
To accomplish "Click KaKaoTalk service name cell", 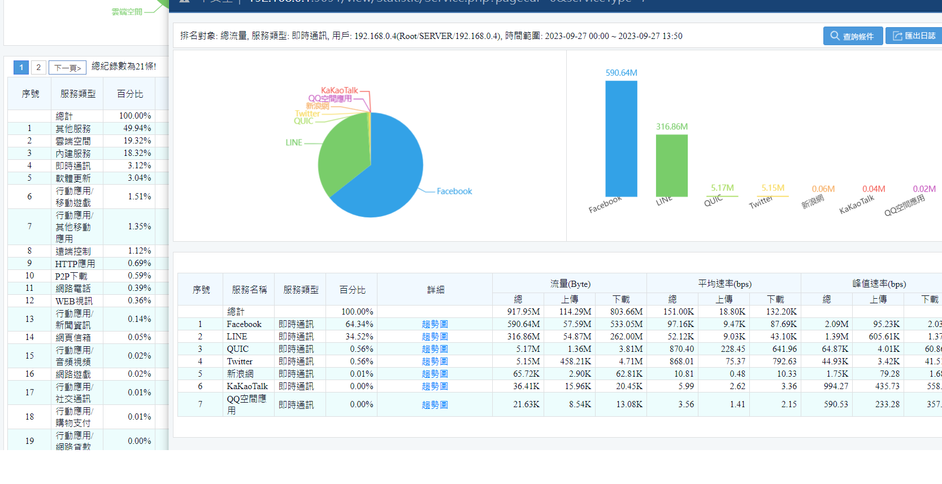I will point(248,386).
